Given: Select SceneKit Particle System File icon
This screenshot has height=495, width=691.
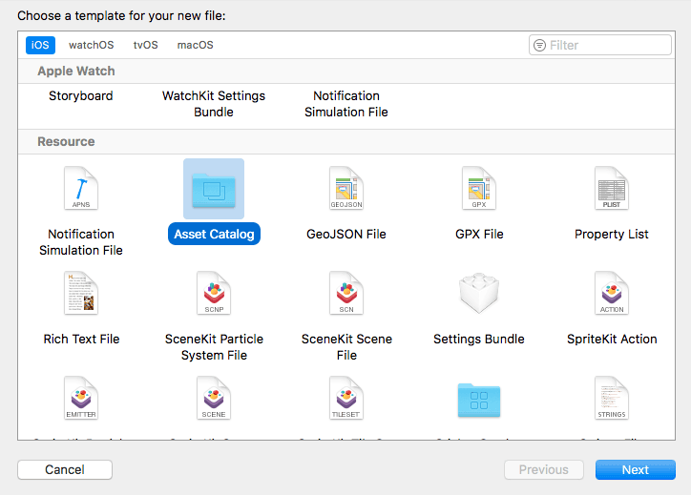Looking at the screenshot, I should pos(214,294).
